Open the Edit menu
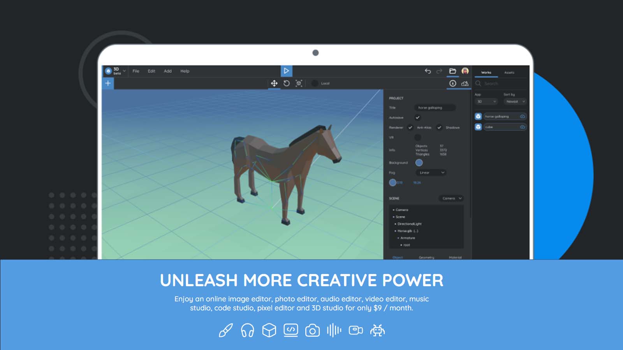 (x=151, y=71)
